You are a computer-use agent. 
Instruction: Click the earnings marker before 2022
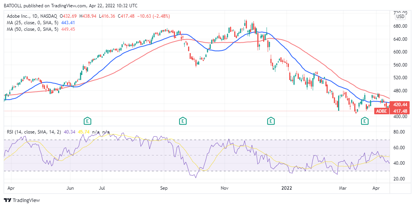coord(270,121)
